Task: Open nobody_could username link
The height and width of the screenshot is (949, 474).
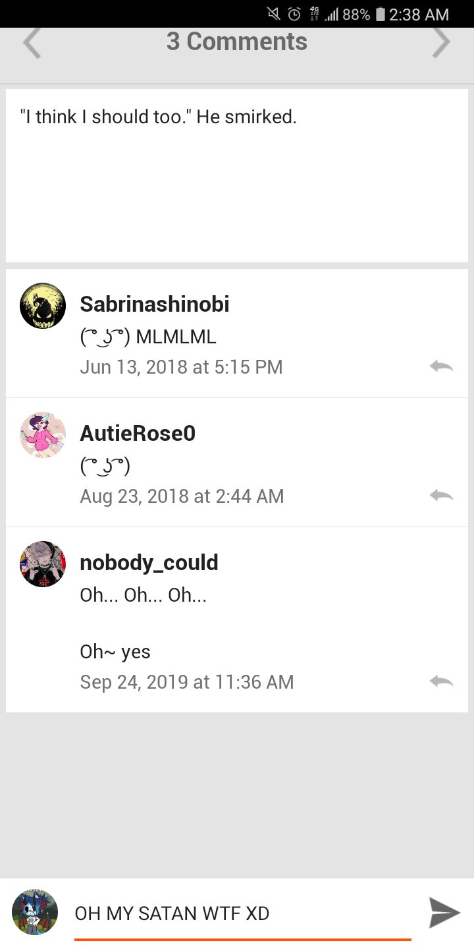Action: pos(149,563)
